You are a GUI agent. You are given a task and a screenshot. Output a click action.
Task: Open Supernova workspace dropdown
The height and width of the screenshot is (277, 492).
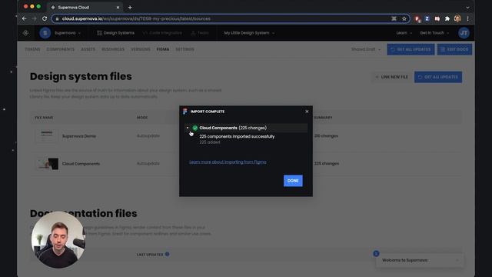(x=68, y=32)
